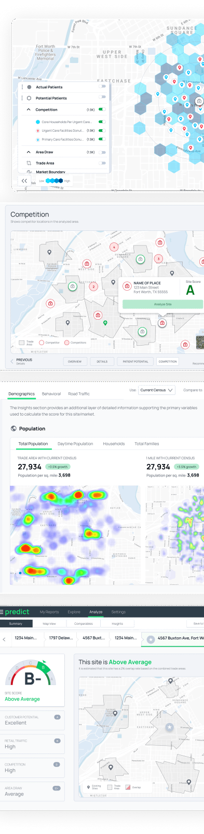204x834 pixels.
Task: Click the globe icon next to Population
Action: (13, 429)
